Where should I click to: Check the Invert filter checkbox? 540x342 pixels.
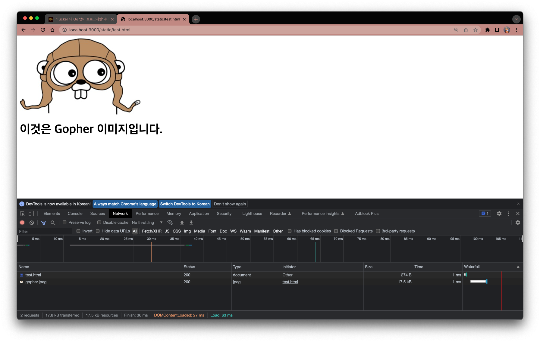[x=78, y=231]
